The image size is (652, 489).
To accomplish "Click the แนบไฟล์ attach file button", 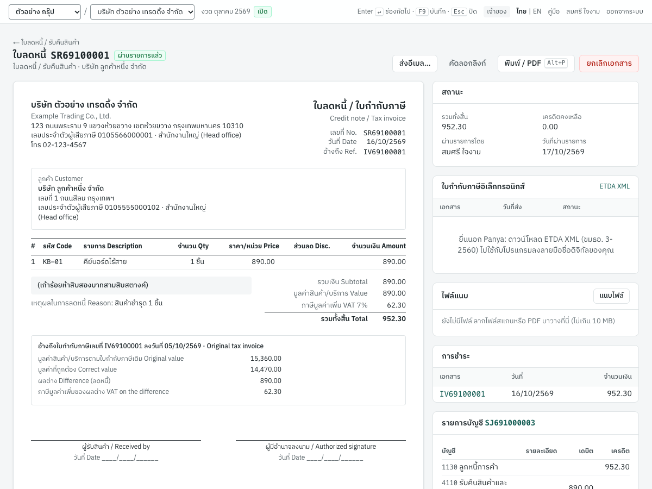I will coord(611,296).
